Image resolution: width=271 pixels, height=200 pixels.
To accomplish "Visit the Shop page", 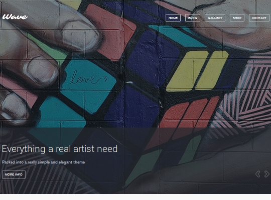I will coord(237,17).
